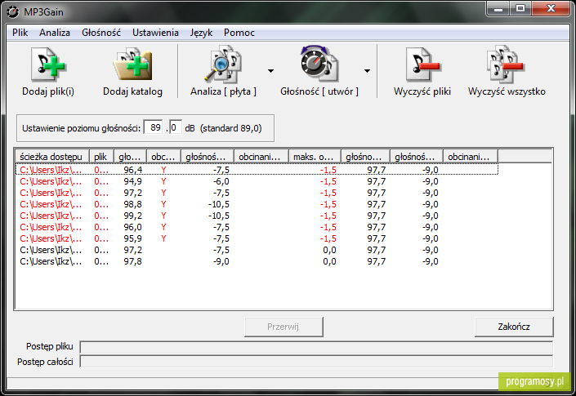Open the Język menu
This screenshot has width=576, height=396.
(x=201, y=33)
